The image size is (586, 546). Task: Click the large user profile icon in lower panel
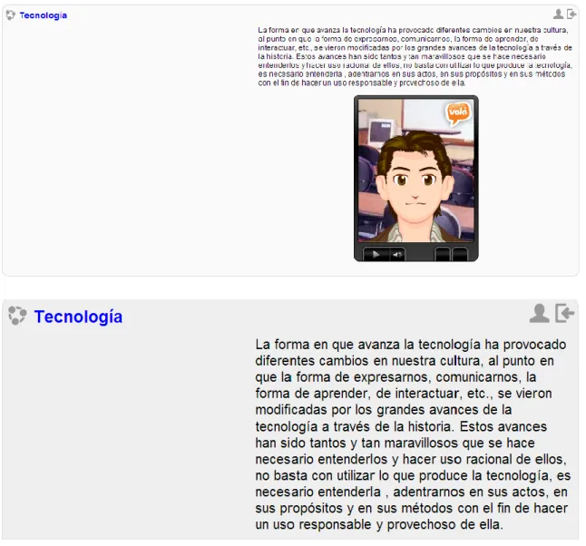tap(540, 313)
